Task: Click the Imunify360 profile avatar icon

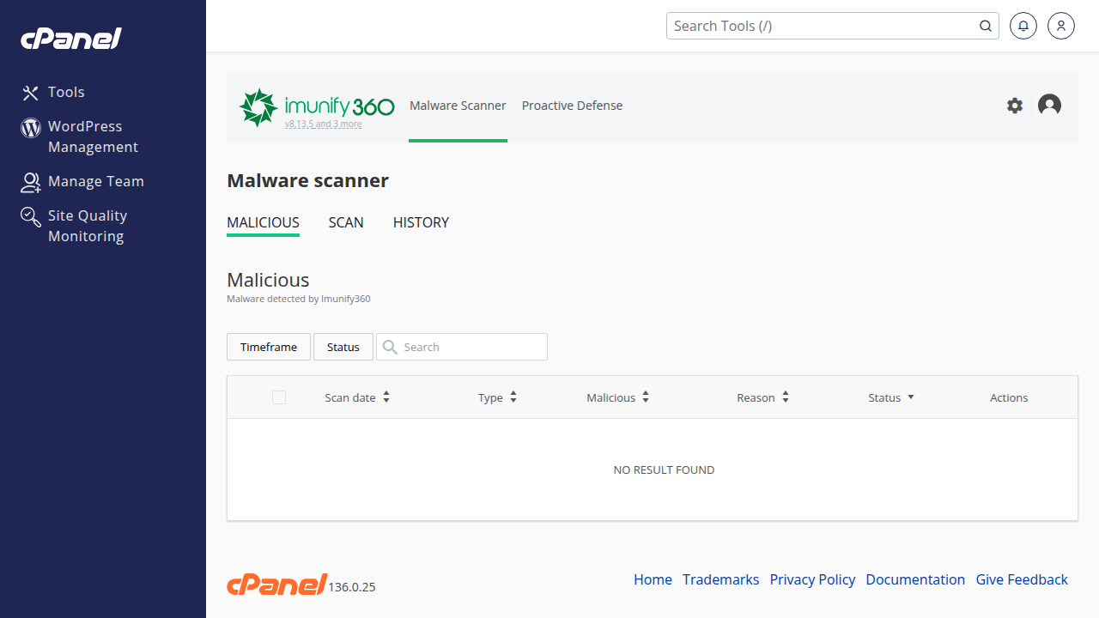Action: (1049, 105)
